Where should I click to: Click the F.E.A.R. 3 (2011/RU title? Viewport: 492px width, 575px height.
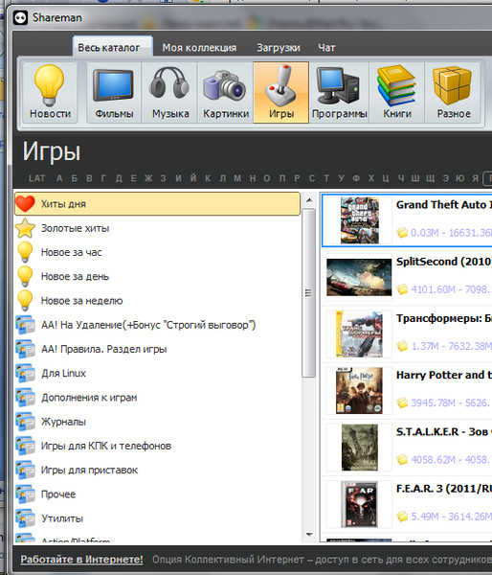tap(443, 489)
